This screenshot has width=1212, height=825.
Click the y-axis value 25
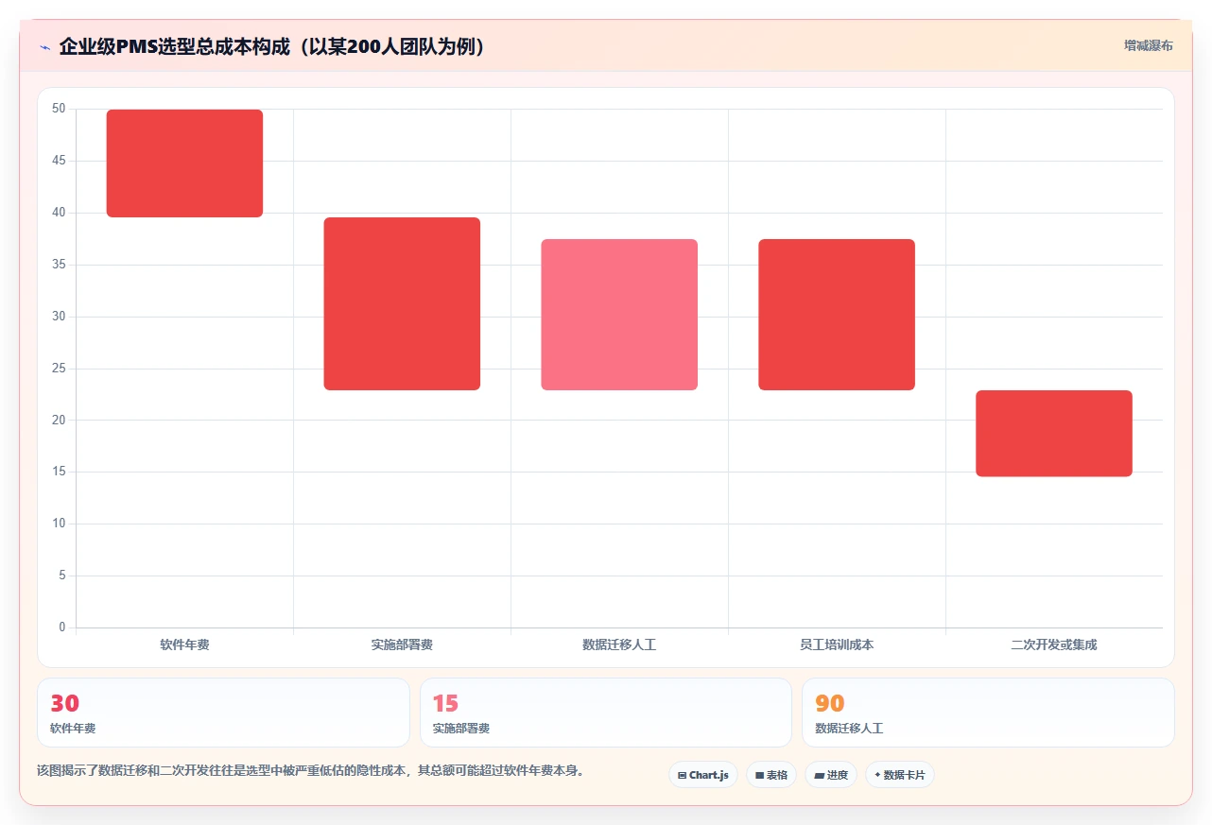(x=59, y=369)
